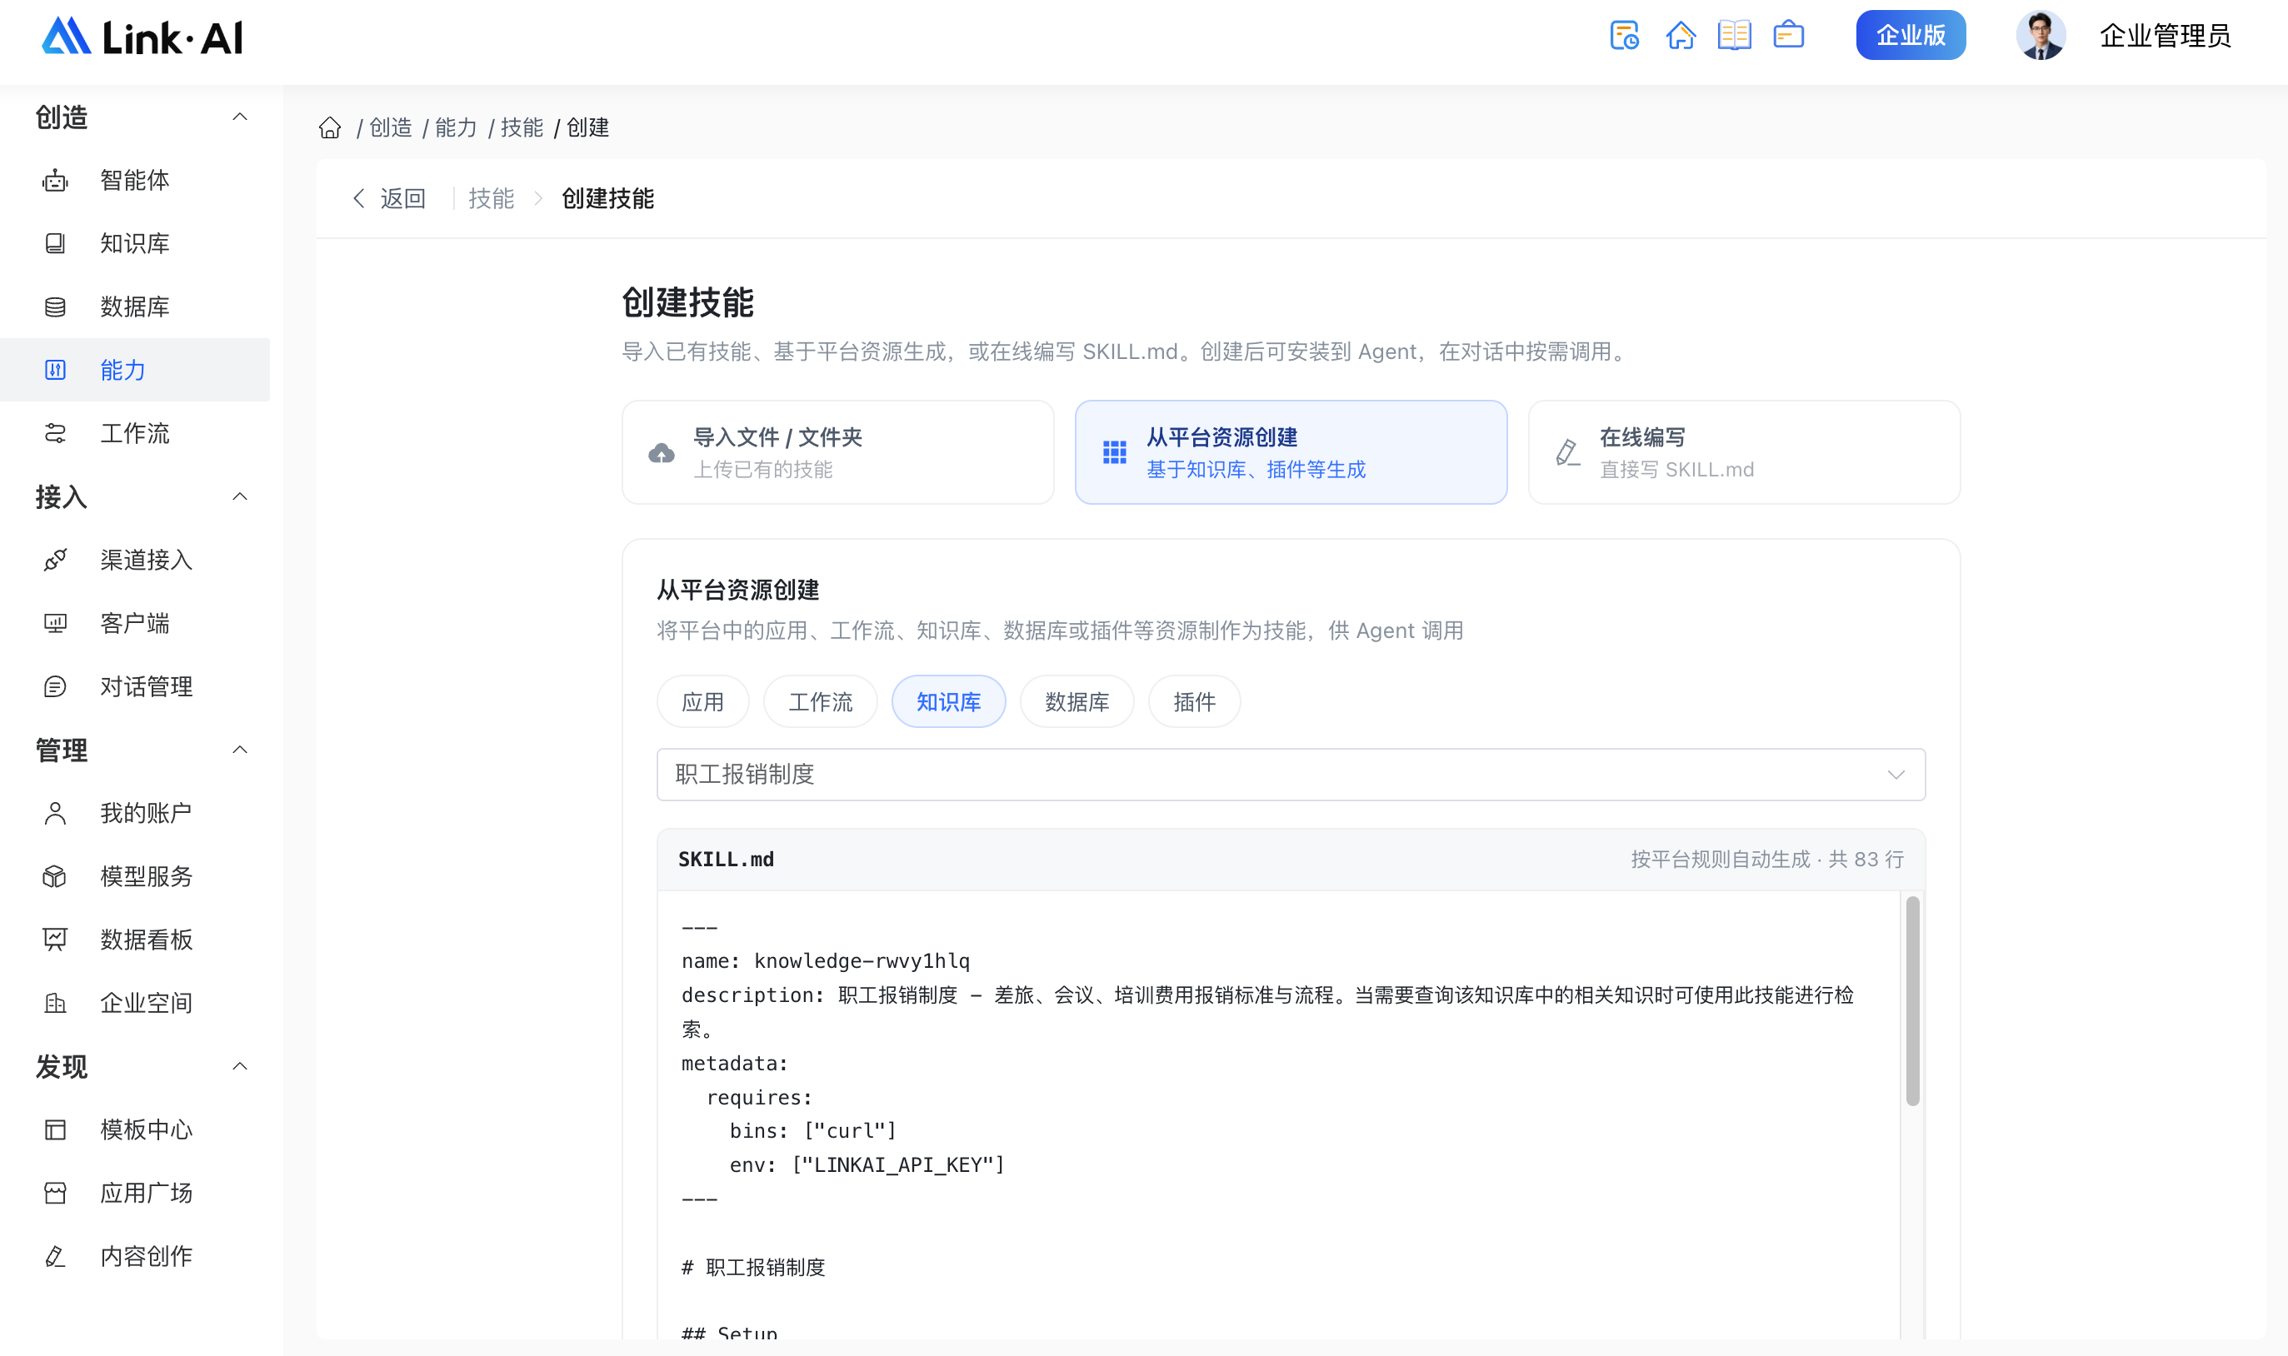Click the home icon in top header
This screenshot has height=1356, width=2288.
[1680, 36]
